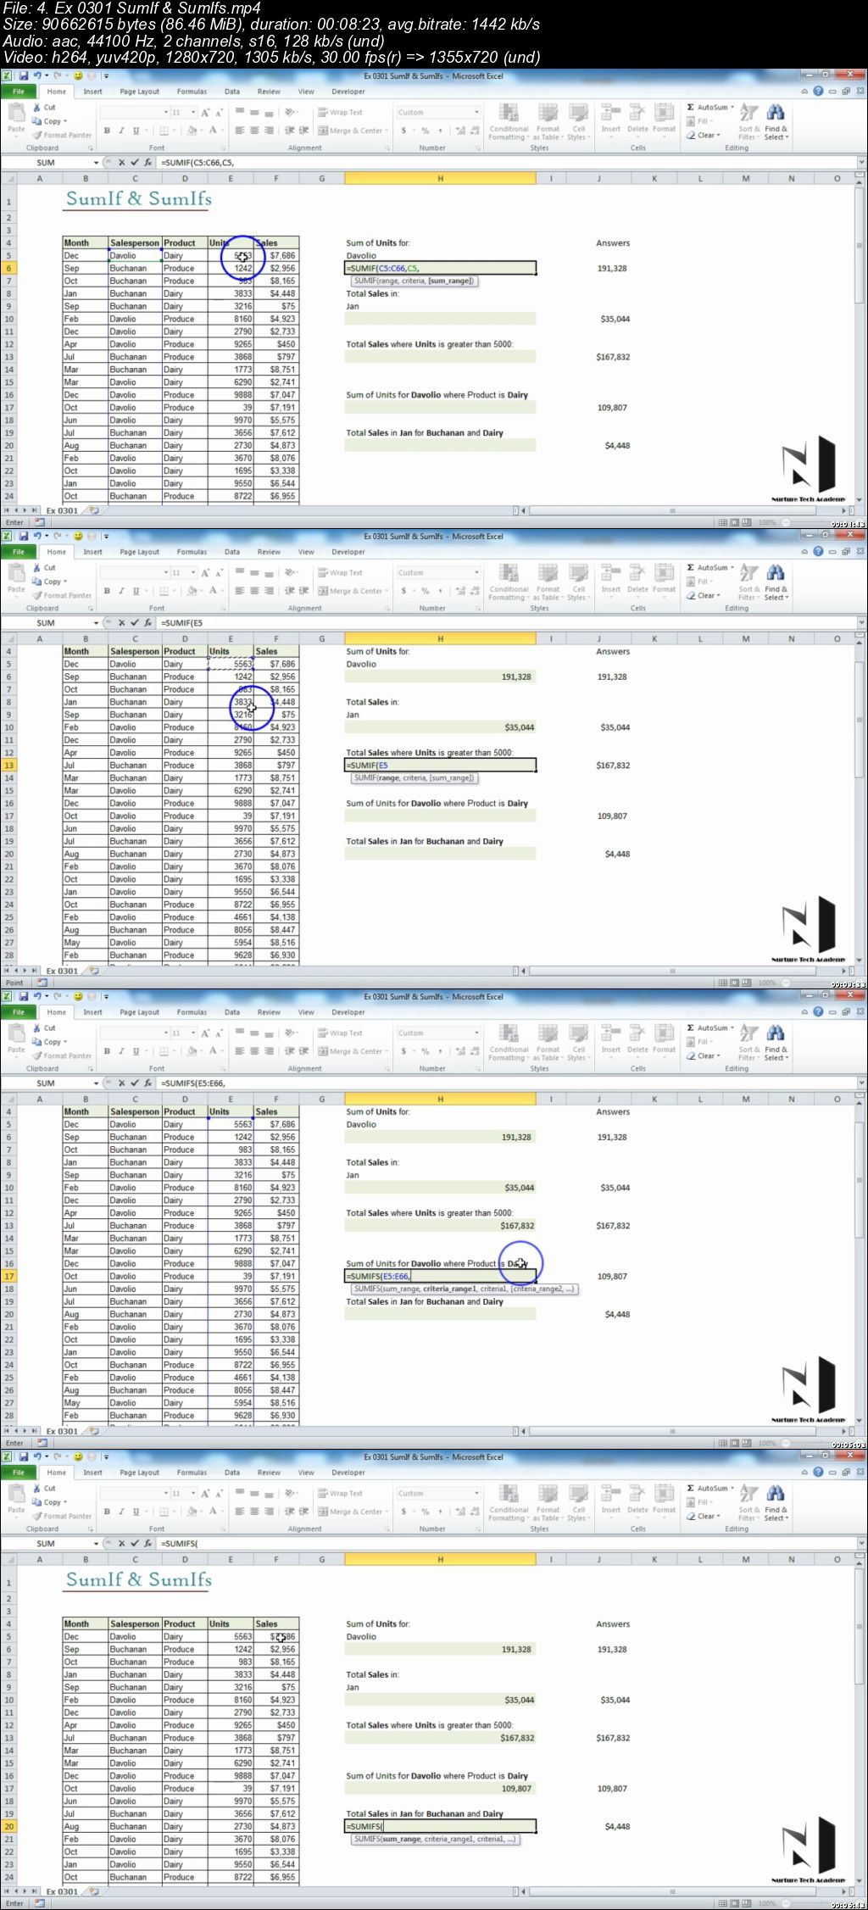
Task: Open the AutoSum dropdown arrow in the second window
Action: [x=732, y=568]
